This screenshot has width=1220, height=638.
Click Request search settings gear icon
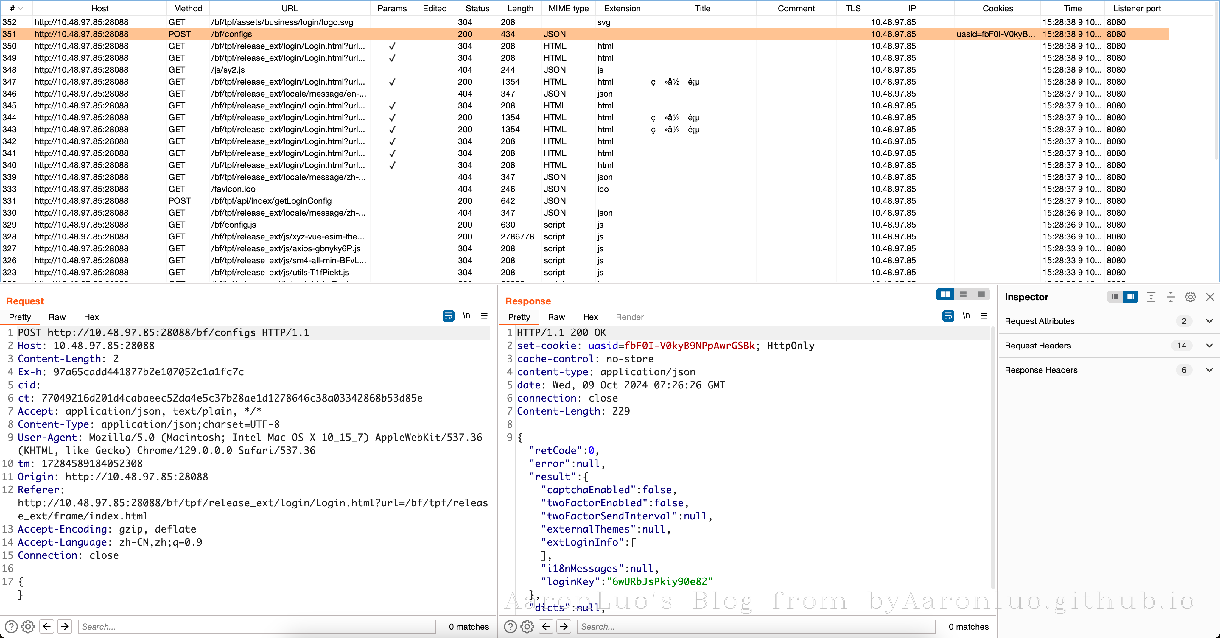click(x=28, y=627)
